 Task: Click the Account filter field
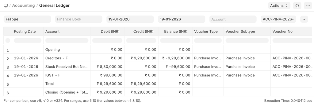pos(233,19)
